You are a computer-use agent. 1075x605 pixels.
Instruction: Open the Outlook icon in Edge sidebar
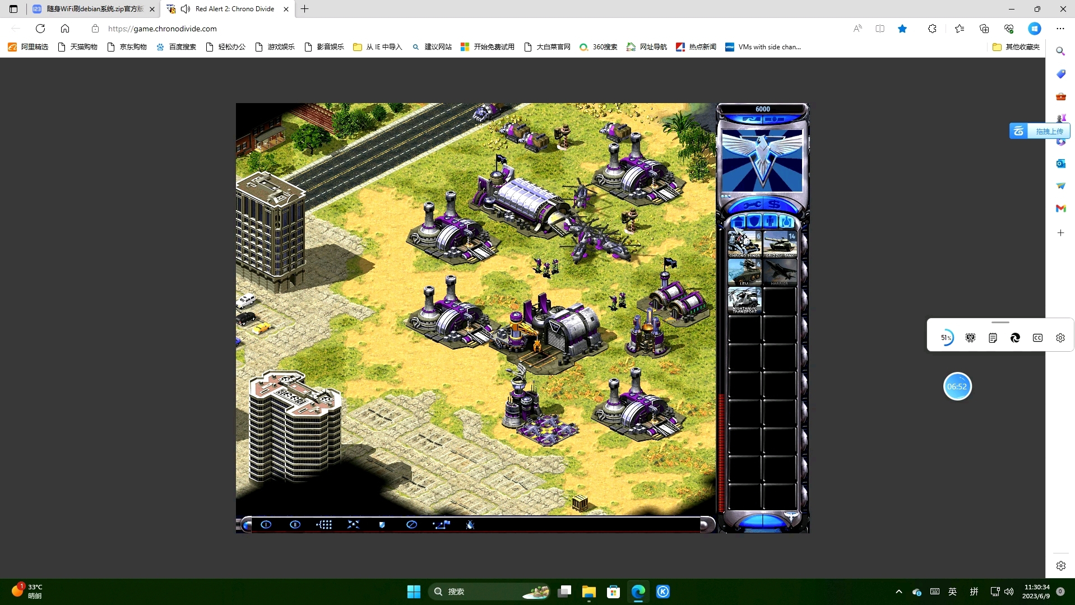1060,164
